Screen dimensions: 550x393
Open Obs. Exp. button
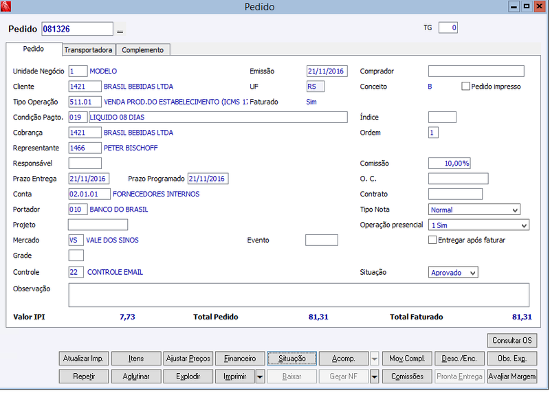click(x=511, y=359)
